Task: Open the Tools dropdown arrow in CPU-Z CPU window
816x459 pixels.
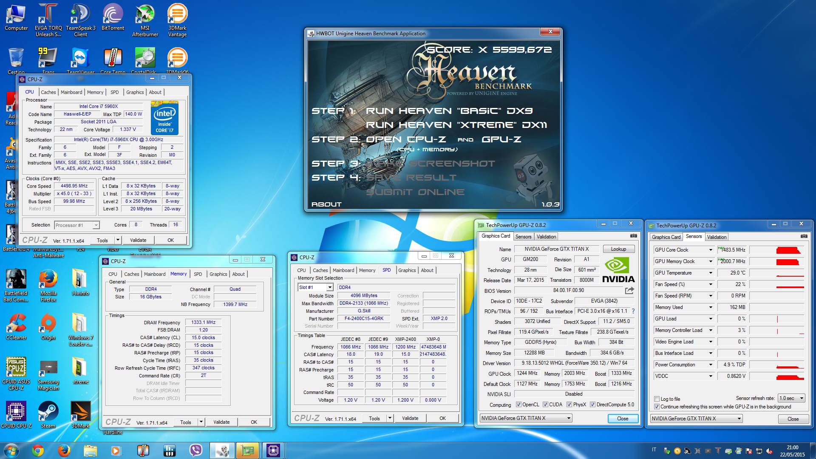Action: pos(118,240)
